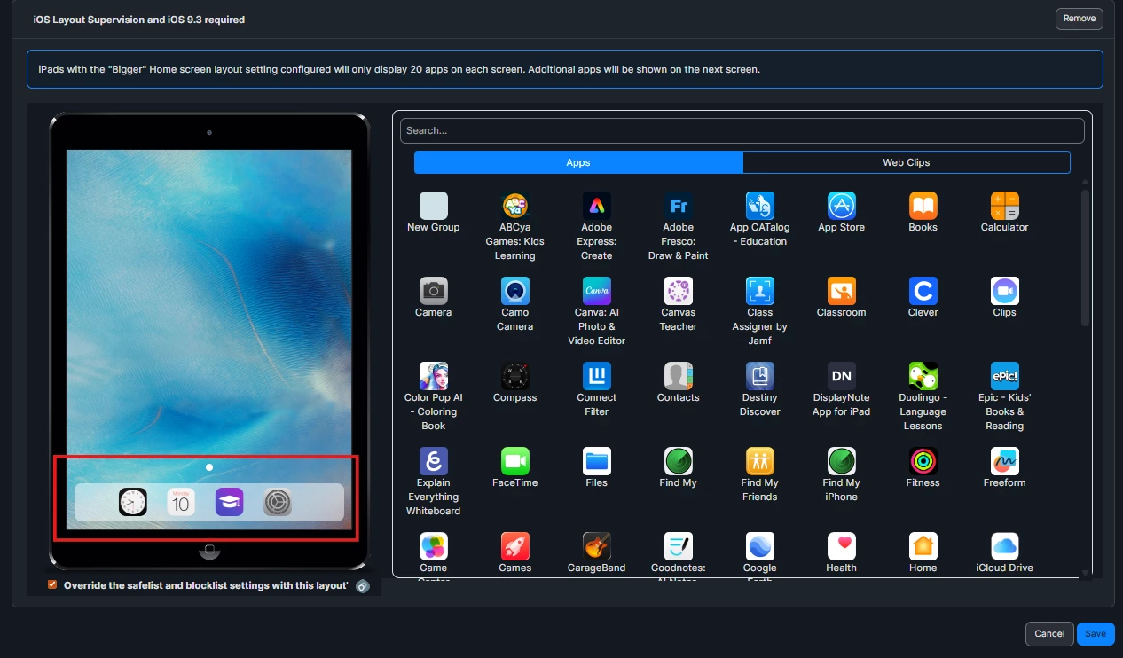Select the Calendar icon in iPad dock
The width and height of the screenshot is (1123, 658).
click(x=181, y=503)
